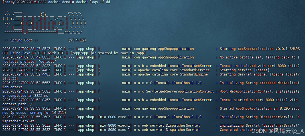The image size is (305, 136).
Task: Click timestamp 2026-03-24T09:38:52.565Z
Action: coord(26,83)
